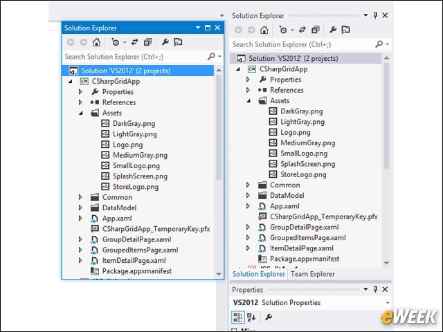Click Property Pages wrench in Properties panel
Viewport: 443px width, 332px height.
coord(269,317)
